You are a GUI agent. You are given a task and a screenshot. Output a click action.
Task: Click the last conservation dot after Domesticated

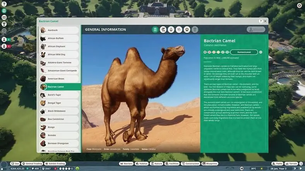[260, 52]
